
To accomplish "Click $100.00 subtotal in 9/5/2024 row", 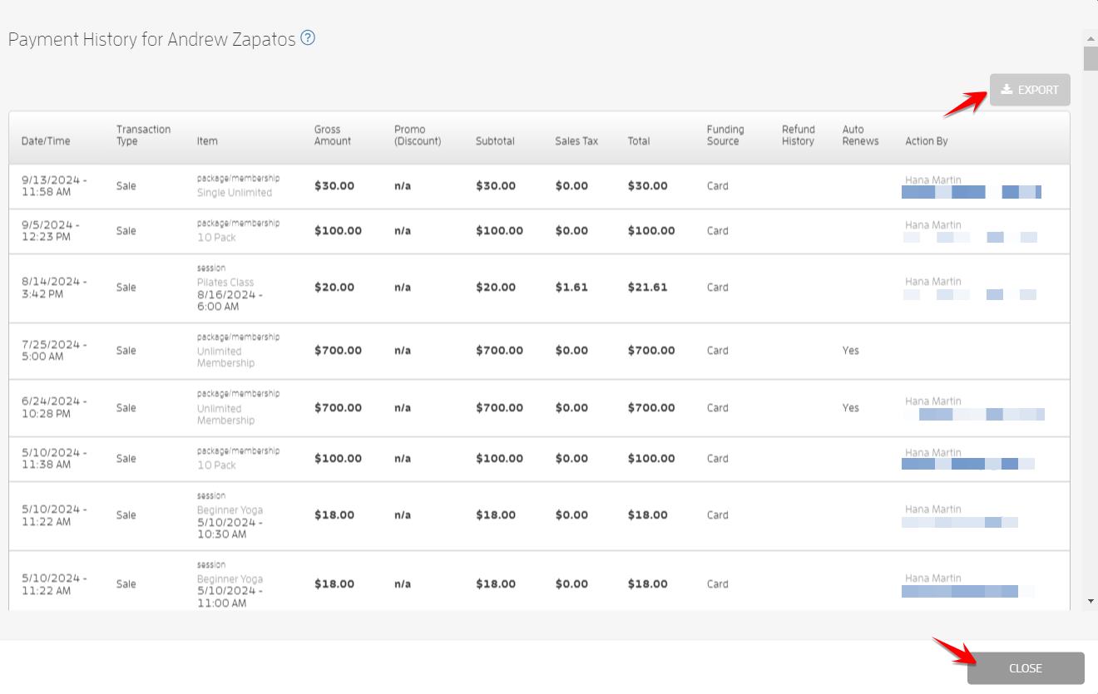I will [499, 231].
